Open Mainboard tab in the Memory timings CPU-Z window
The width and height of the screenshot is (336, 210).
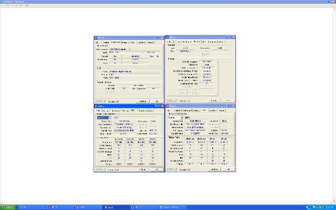pos(186,42)
